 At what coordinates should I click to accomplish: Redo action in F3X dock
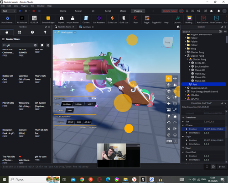pos(175,123)
